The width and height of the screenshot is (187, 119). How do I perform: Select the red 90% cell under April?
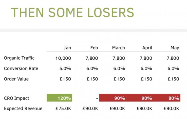tap(140, 98)
